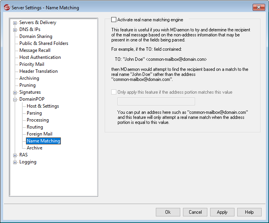Open the Foreign Mail settings page

pos(39,134)
